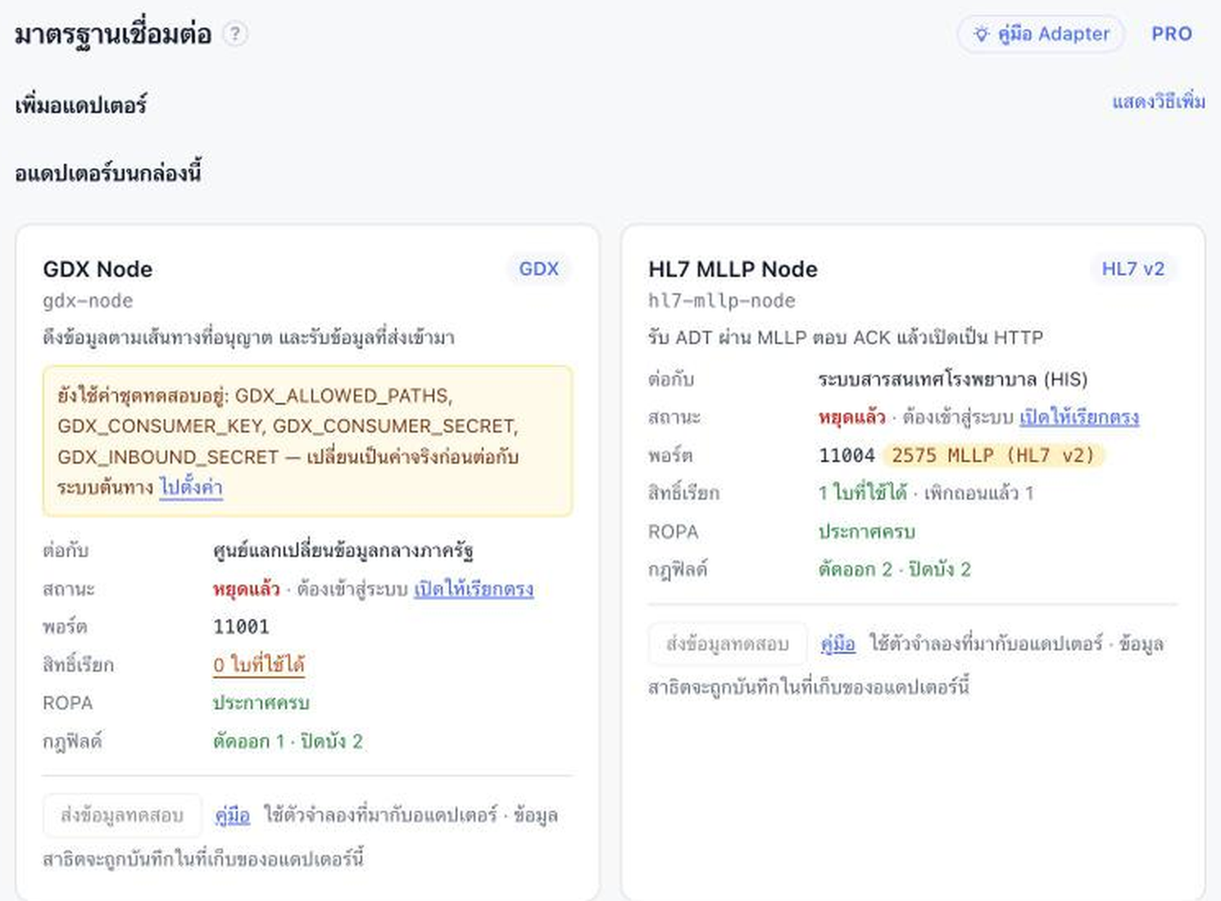Click ตัดออก 2 · ปิดบัง 2 field rules
Image resolution: width=1221 pixels, height=901 pixels.
coord(894,570)
